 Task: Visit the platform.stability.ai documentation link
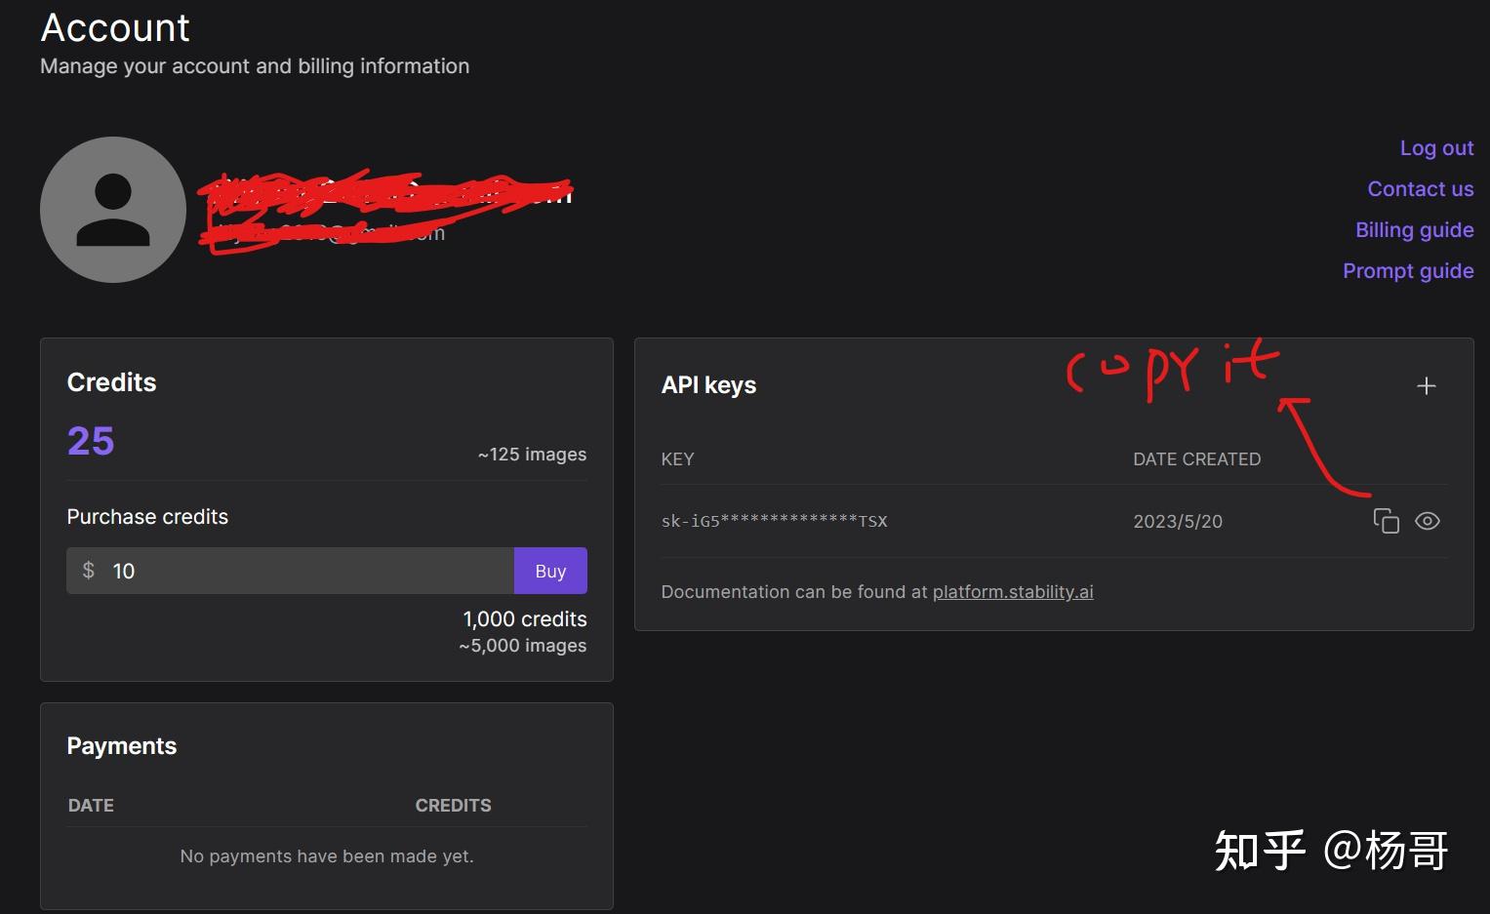point(1012,592)
